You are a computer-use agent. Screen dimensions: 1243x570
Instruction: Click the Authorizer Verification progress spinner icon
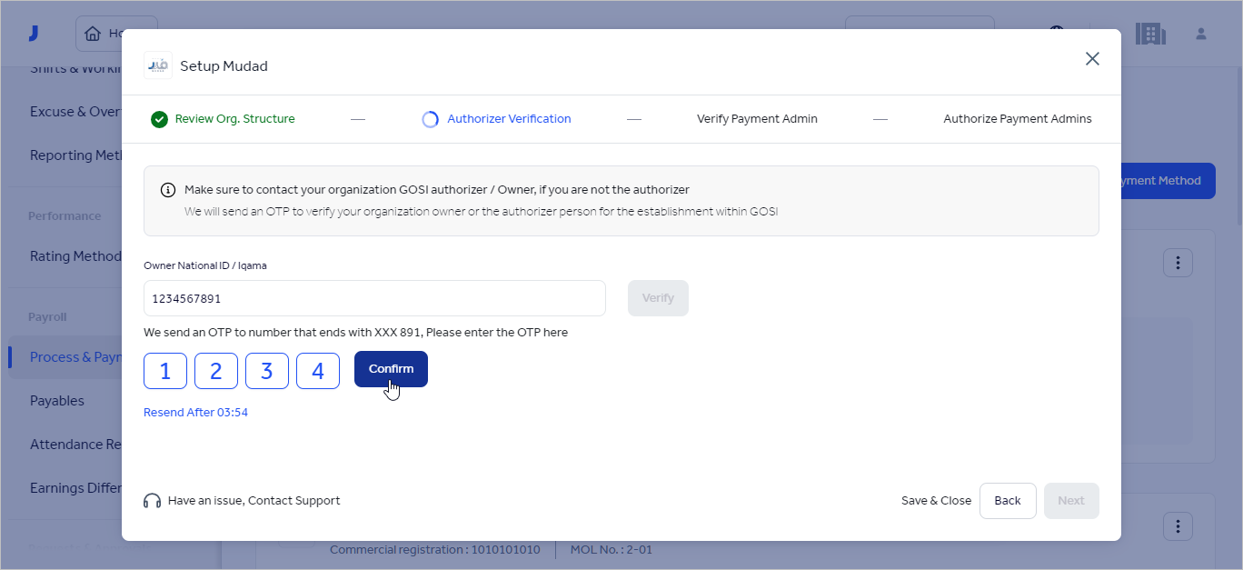pyautogui.click(x=431, y=119)
